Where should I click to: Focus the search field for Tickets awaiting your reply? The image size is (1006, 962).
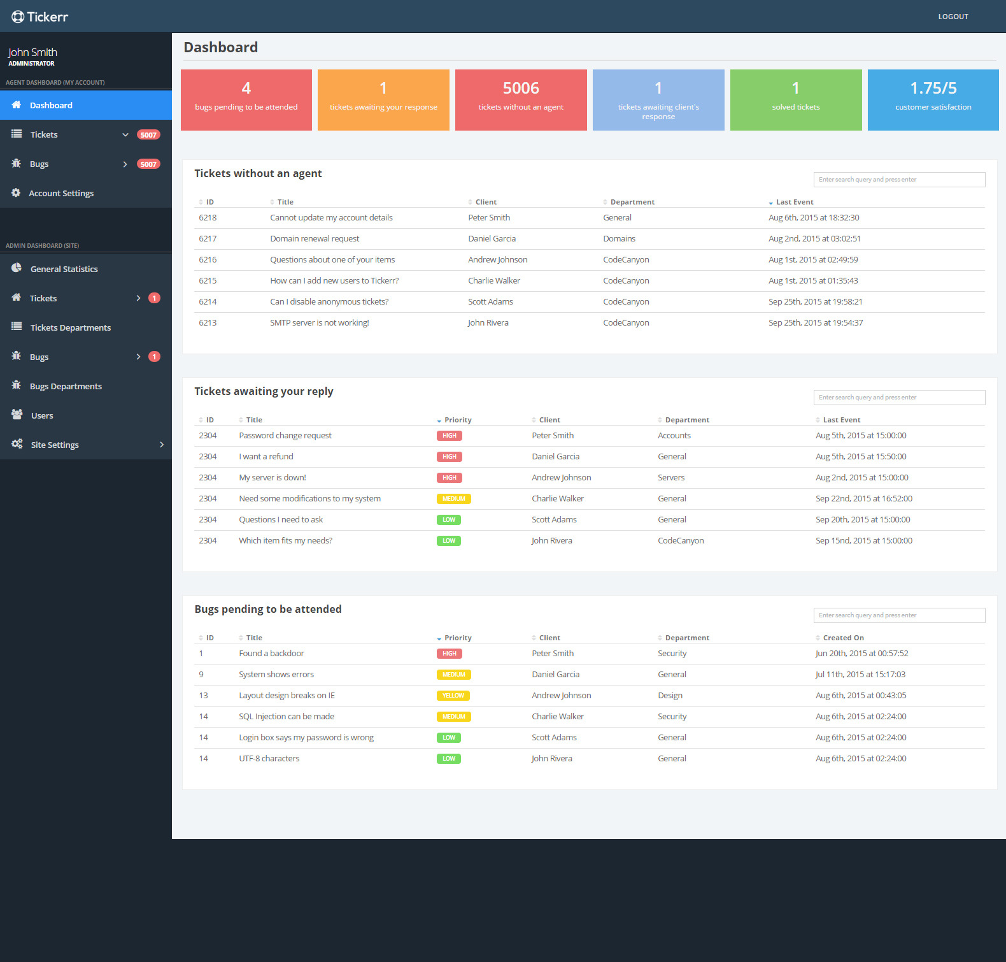[x=899, y=398]
